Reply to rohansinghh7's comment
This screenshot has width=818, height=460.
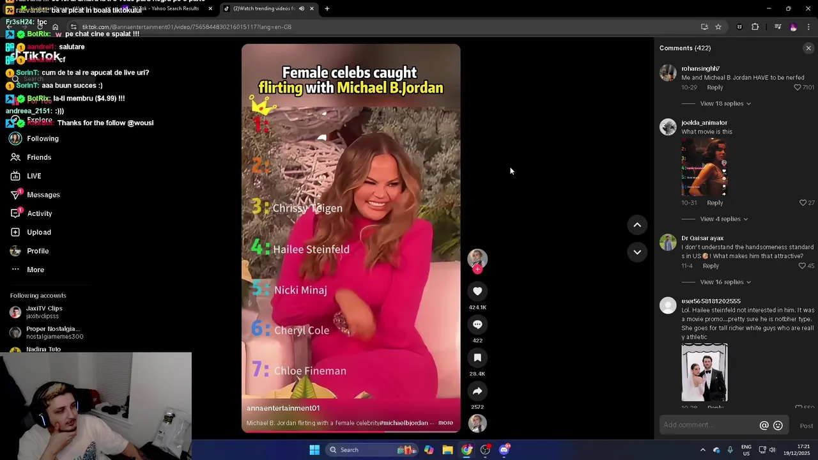pyautogui.click(x=714, y=88)
